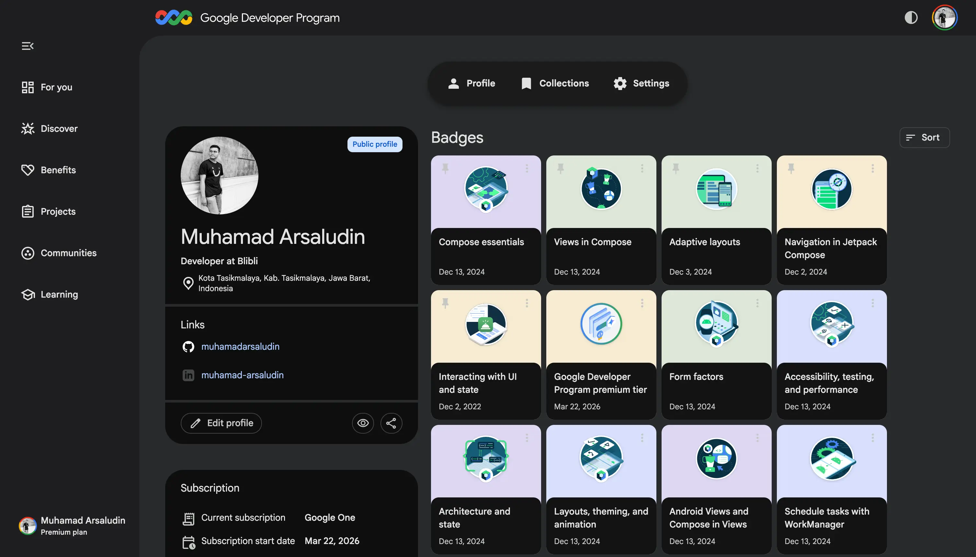Screen dimensions: 976x557
Task: Click Interacting with UI and state badge icon
Action: point(486,324)
